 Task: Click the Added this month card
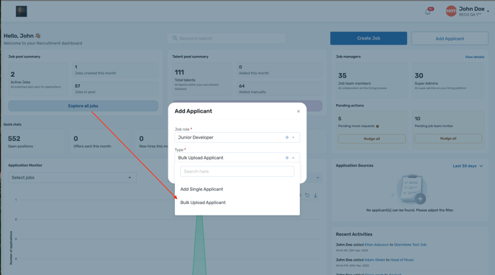tap(279, 70)
